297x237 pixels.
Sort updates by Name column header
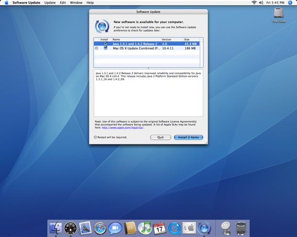[x=137, y=39]
